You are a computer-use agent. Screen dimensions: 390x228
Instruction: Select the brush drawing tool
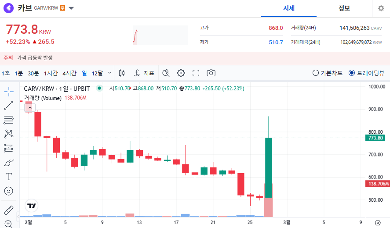[x=9, y=163]
